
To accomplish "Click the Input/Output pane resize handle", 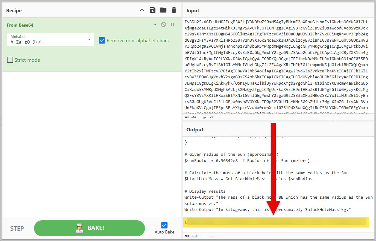I will pyautogui.click(x=332, y=121).
